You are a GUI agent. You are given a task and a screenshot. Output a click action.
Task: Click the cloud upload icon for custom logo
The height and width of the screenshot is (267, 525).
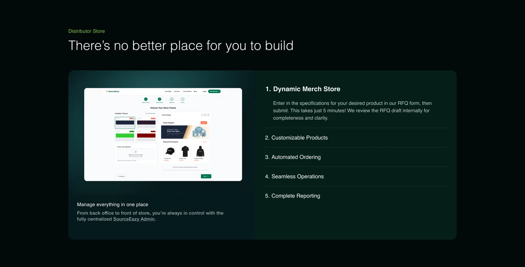click(x=136, y=152)
